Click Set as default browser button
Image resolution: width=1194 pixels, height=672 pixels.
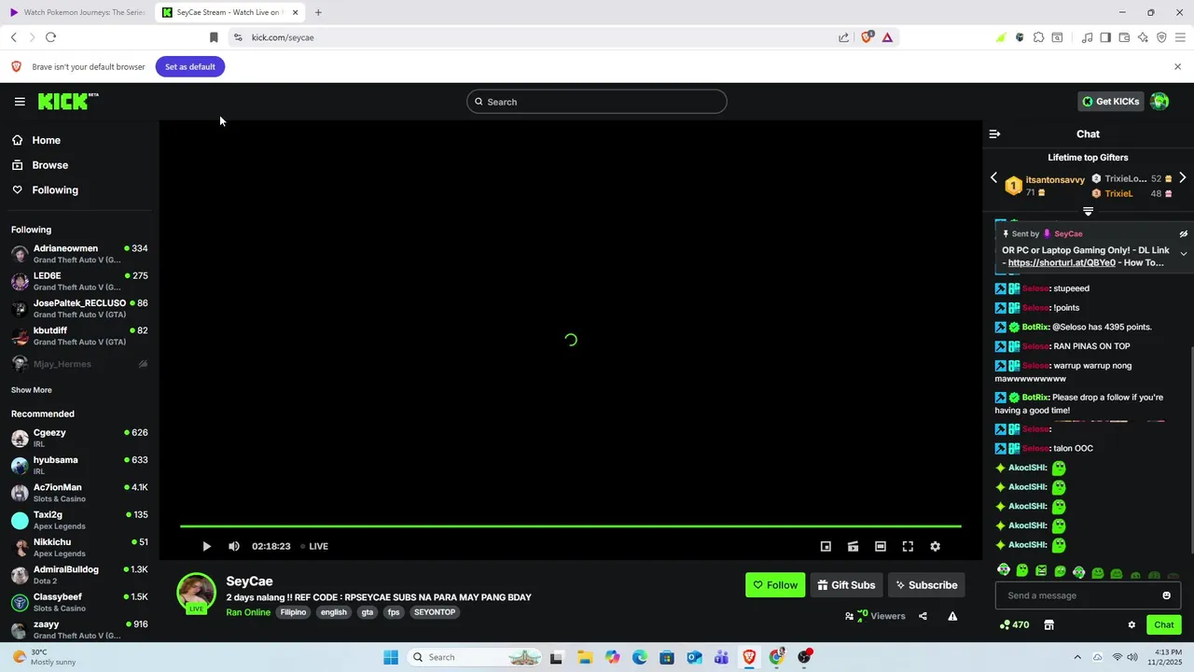pos(190,66)
